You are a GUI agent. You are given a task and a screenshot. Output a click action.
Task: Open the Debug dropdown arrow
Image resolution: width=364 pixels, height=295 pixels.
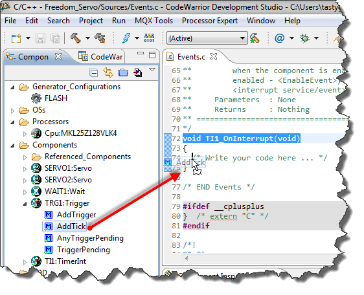(316, 38)
